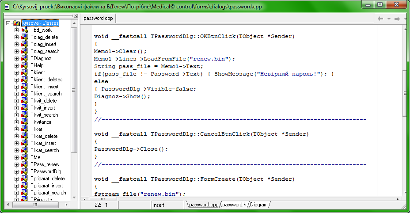Click the Insert mode status bar indicator

pos(167,205)
